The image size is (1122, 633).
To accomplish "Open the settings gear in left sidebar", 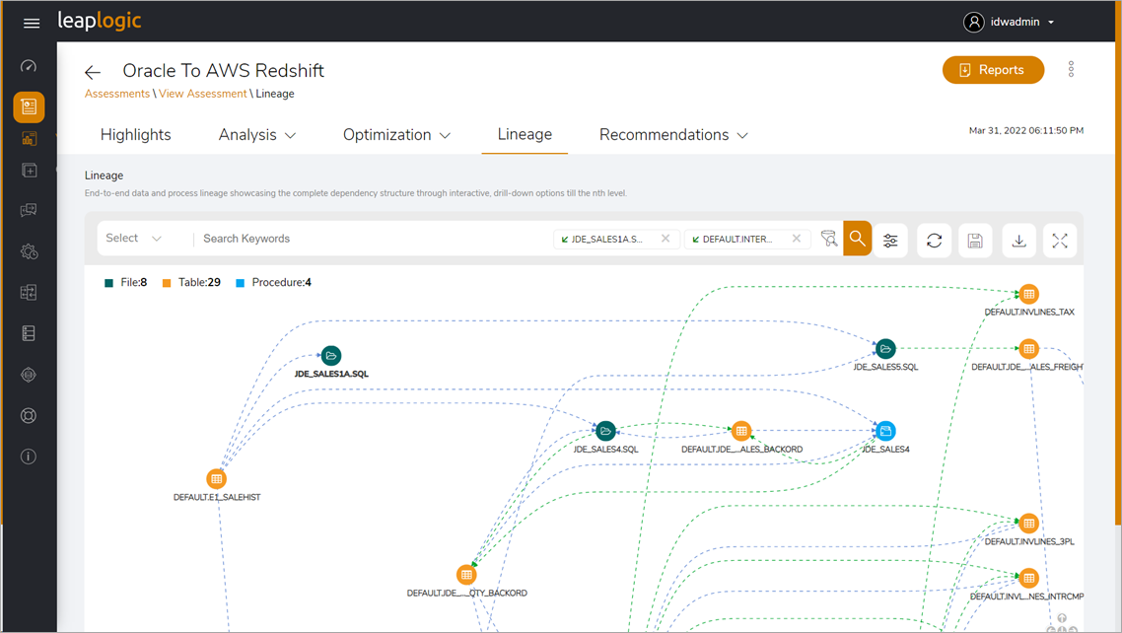I will (x=29, y=251).
